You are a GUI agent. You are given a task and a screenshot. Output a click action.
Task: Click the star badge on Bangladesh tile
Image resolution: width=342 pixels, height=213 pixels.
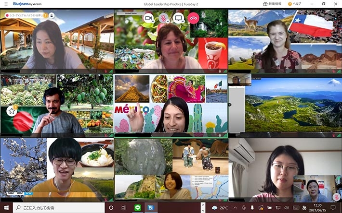click(12, 111)
